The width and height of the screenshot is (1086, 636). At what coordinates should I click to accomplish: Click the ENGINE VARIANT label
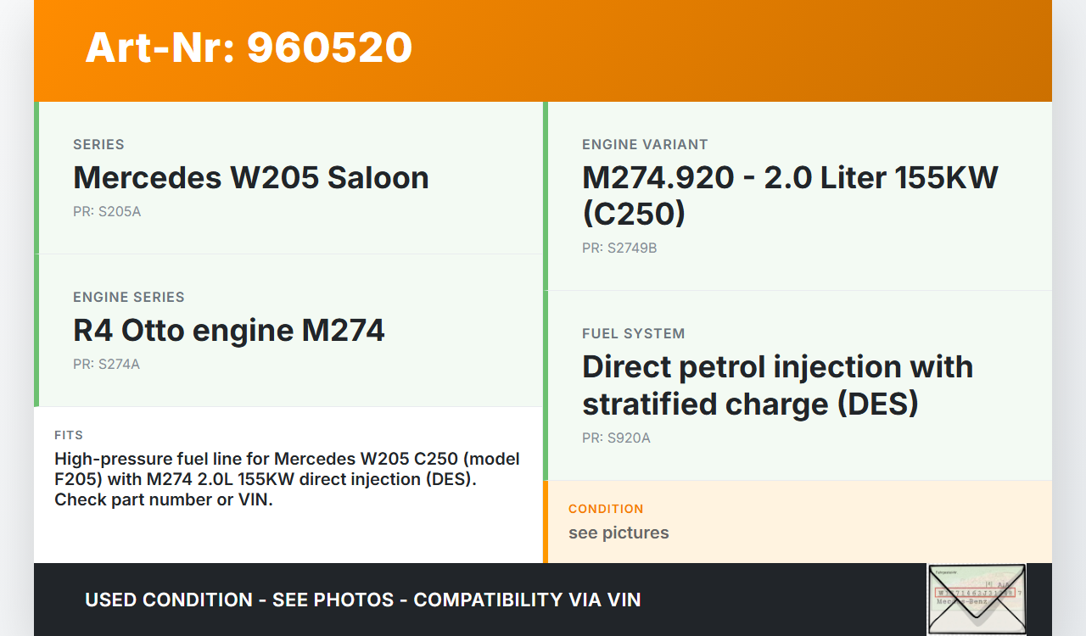pos(645,145)
